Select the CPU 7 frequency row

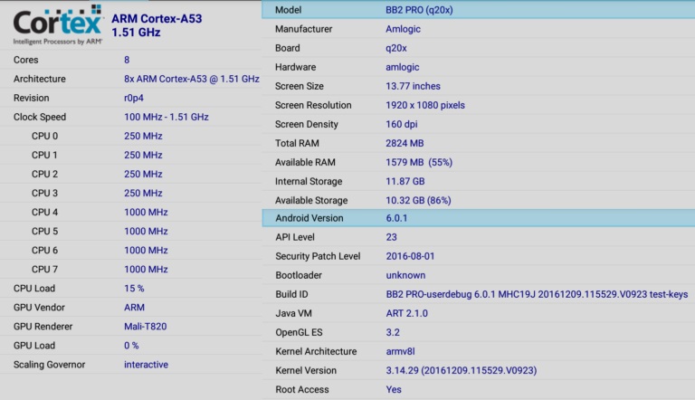tap(130, 269)
